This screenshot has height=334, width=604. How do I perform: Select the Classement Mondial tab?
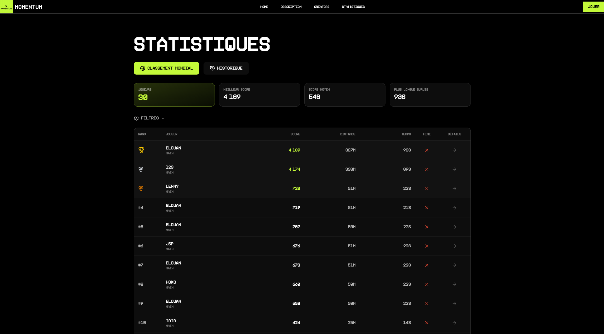[166, 68]
